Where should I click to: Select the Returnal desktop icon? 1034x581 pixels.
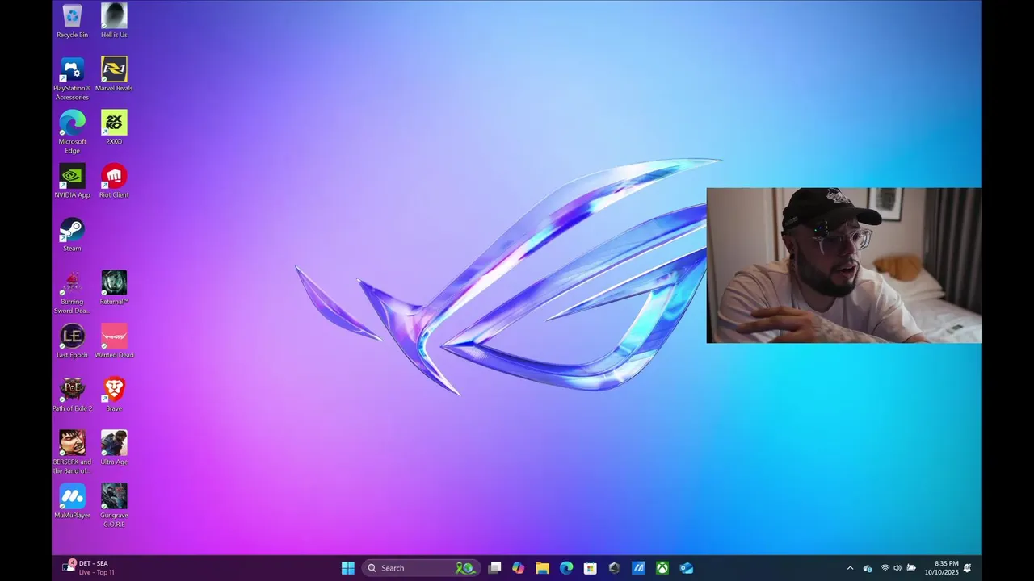point(114,287)
